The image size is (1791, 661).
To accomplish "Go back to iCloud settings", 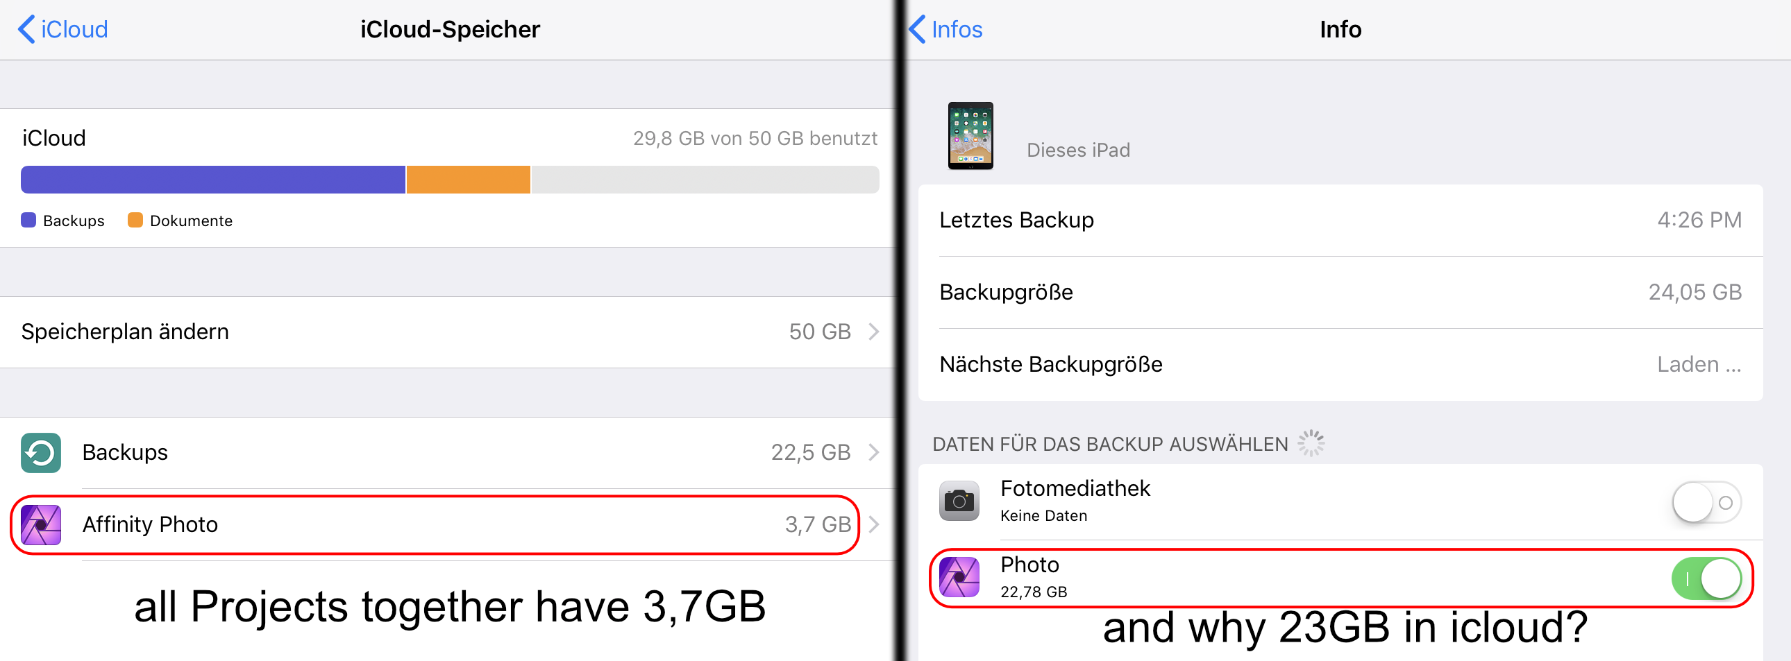I will click(62, 29).
